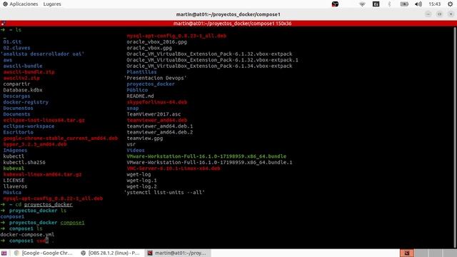Select the martin@at01 terminal taskbar entry
457x257 pixels.
[x=177, y=253]
